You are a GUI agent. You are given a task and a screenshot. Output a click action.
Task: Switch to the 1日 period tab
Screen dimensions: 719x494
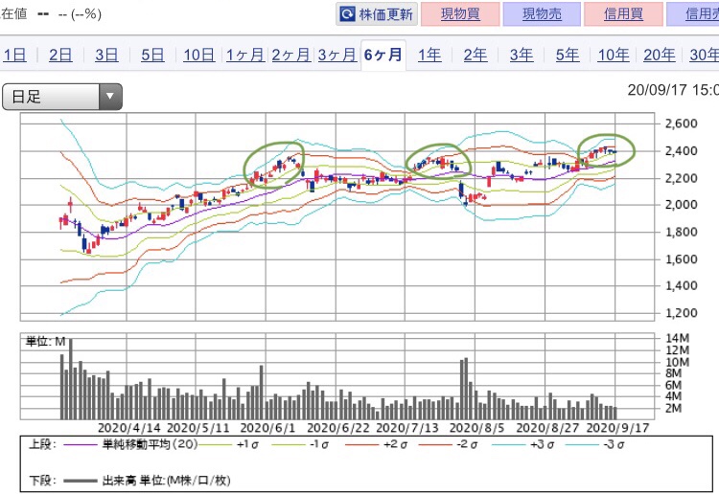(x=14, y=55)
